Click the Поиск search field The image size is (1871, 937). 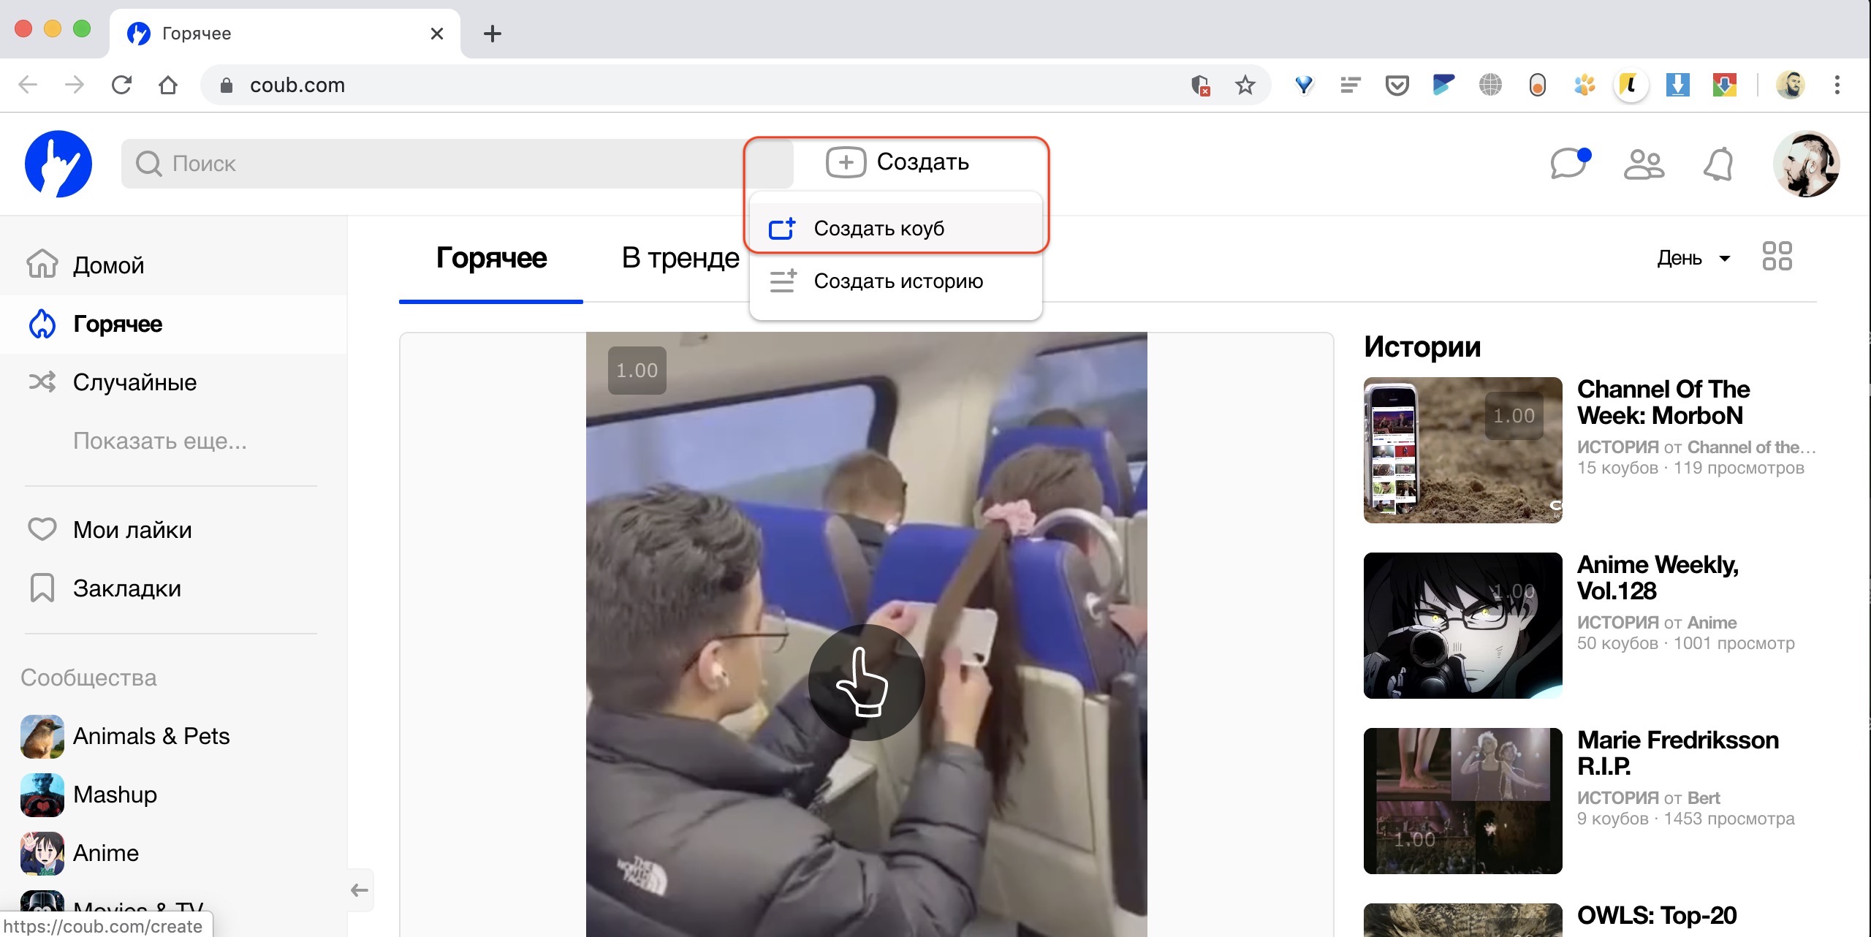click(439, 164)
